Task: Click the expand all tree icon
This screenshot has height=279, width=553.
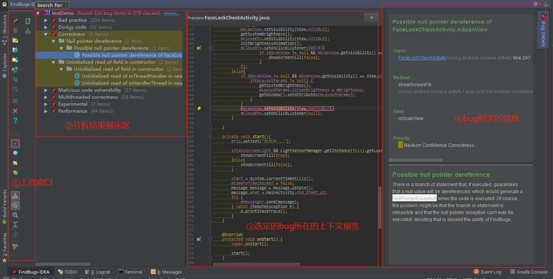Action: 15,225
